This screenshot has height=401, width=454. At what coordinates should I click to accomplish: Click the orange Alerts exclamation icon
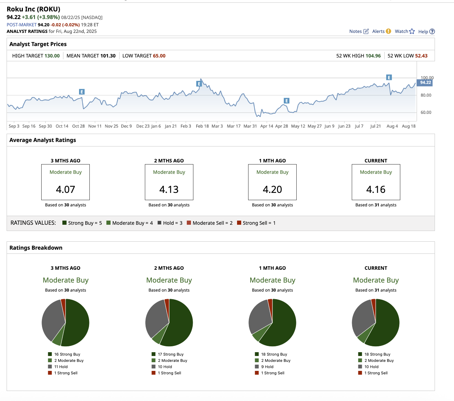(x=388, y=31)
